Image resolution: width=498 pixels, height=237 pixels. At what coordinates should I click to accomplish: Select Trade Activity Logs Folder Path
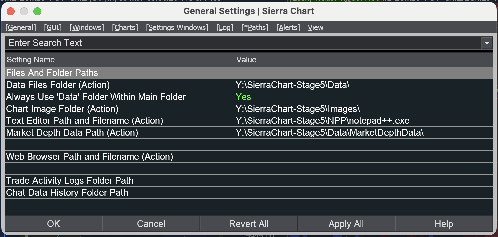(120, 181)
